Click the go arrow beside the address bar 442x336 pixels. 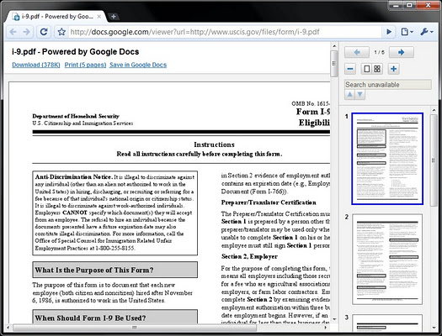389,32
